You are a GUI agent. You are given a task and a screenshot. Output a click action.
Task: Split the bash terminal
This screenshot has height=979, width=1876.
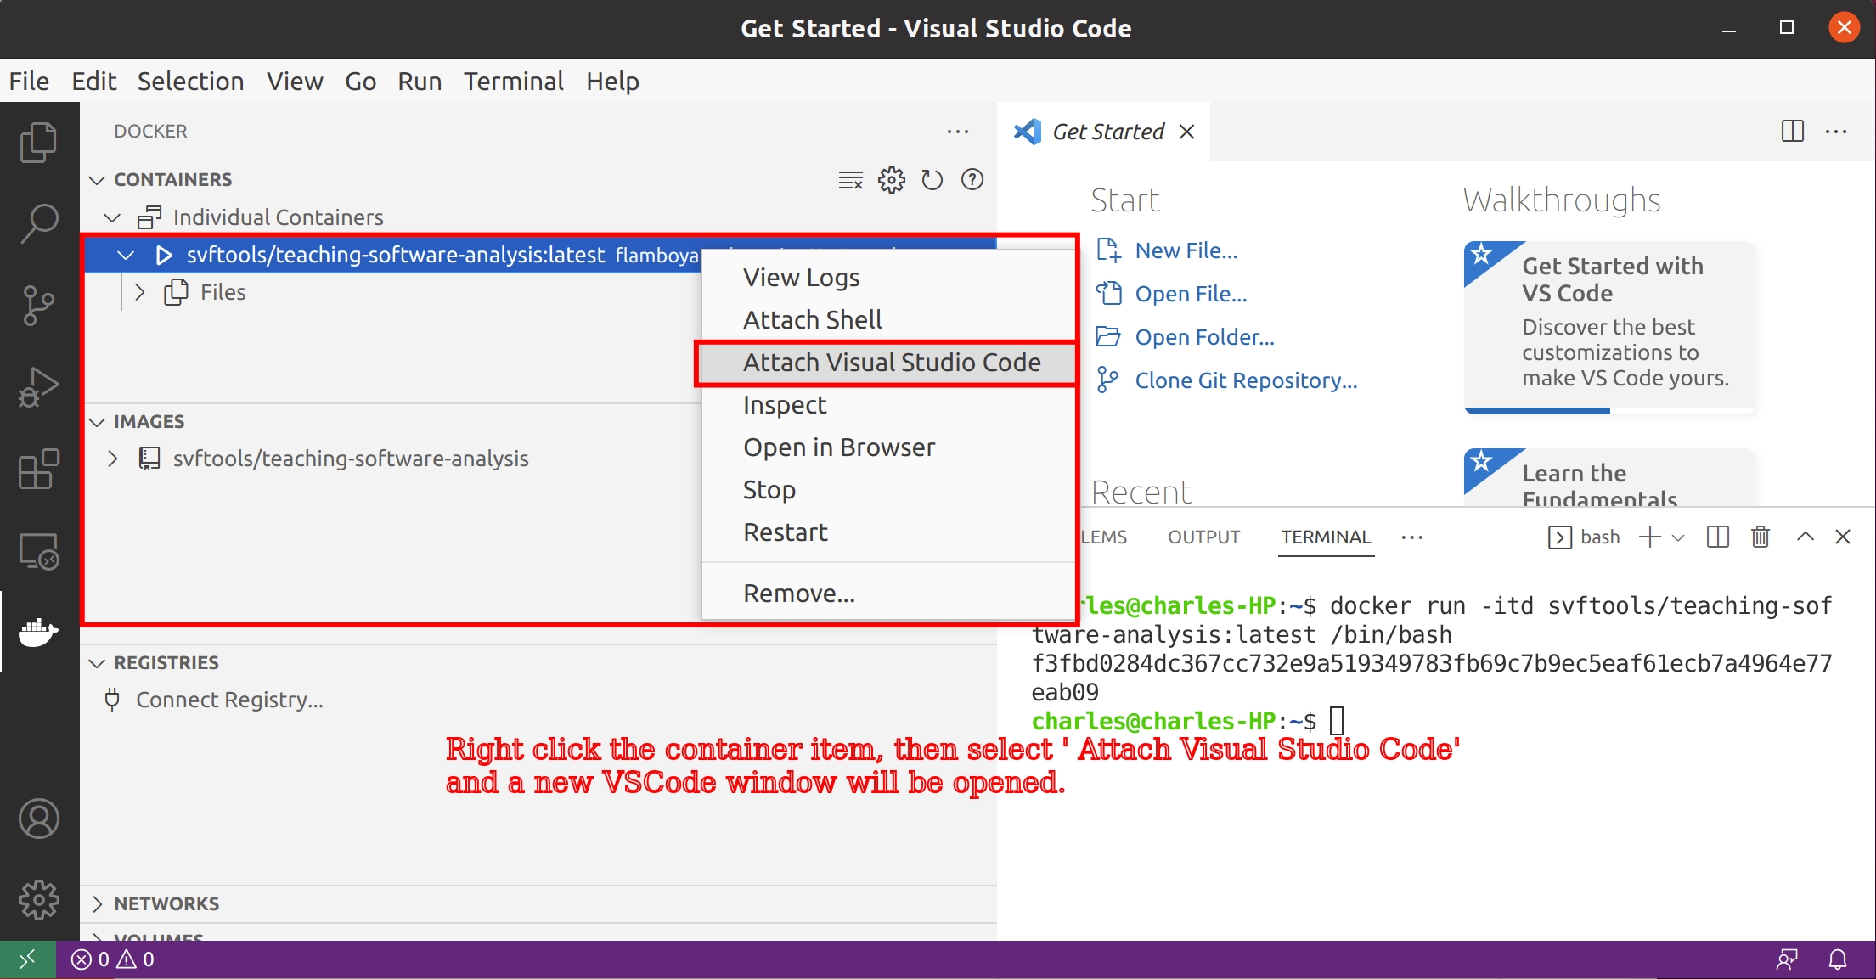(x=1718, y=537)
